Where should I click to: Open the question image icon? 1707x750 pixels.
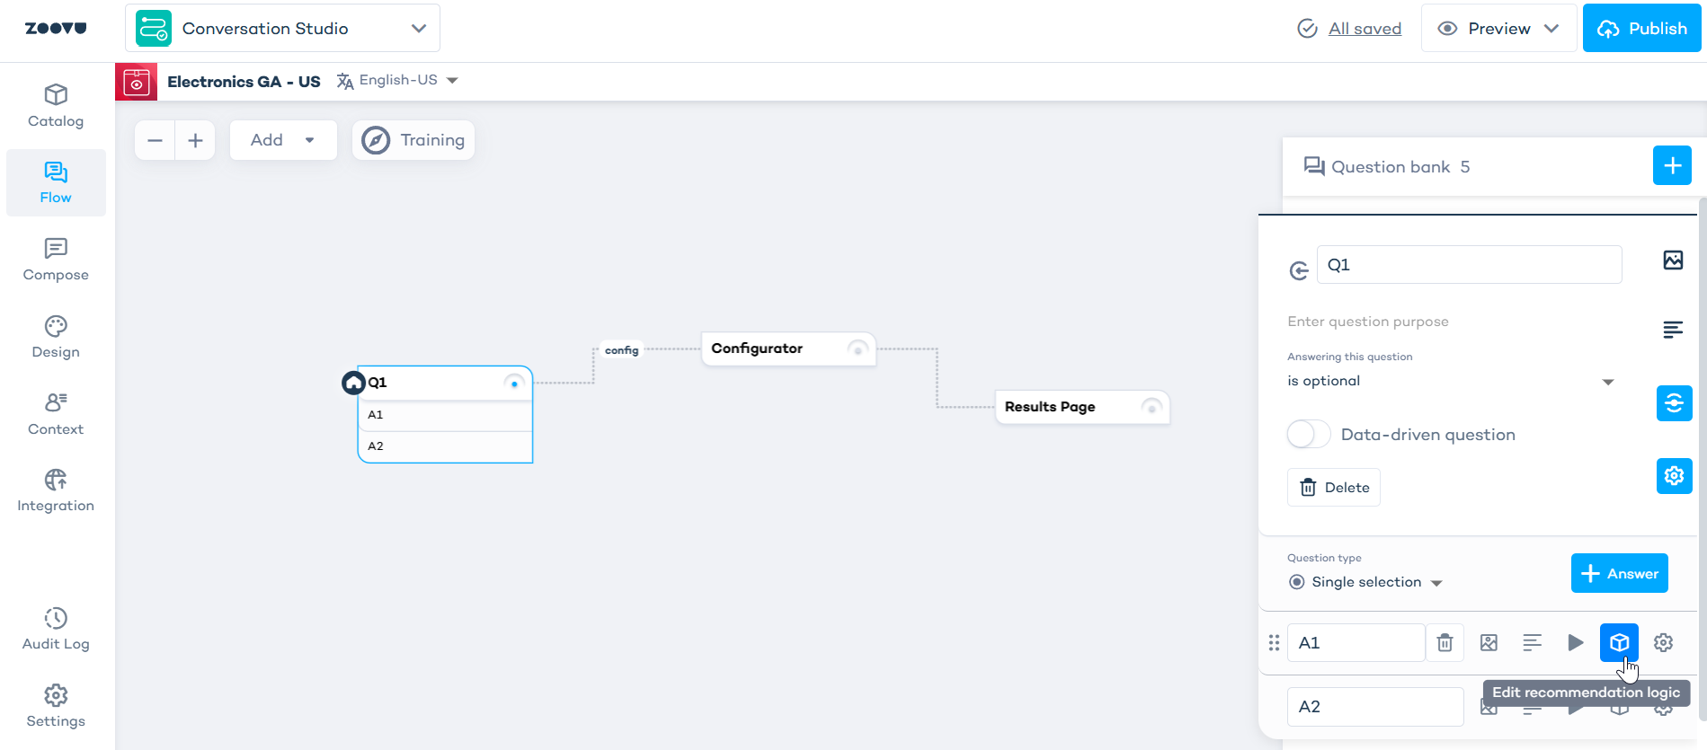coord(1673,260)
